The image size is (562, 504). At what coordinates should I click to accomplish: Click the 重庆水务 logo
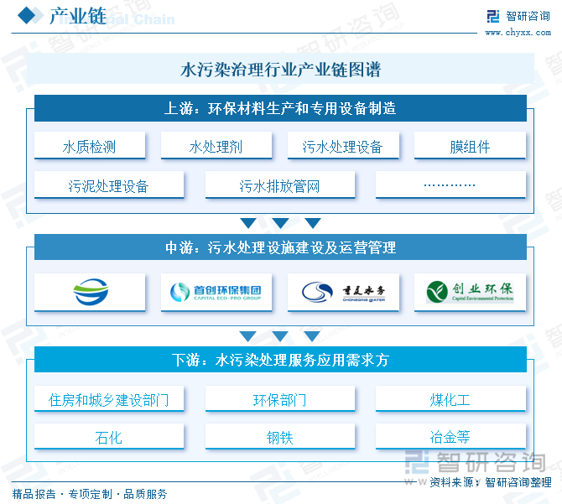pos(343,292)
